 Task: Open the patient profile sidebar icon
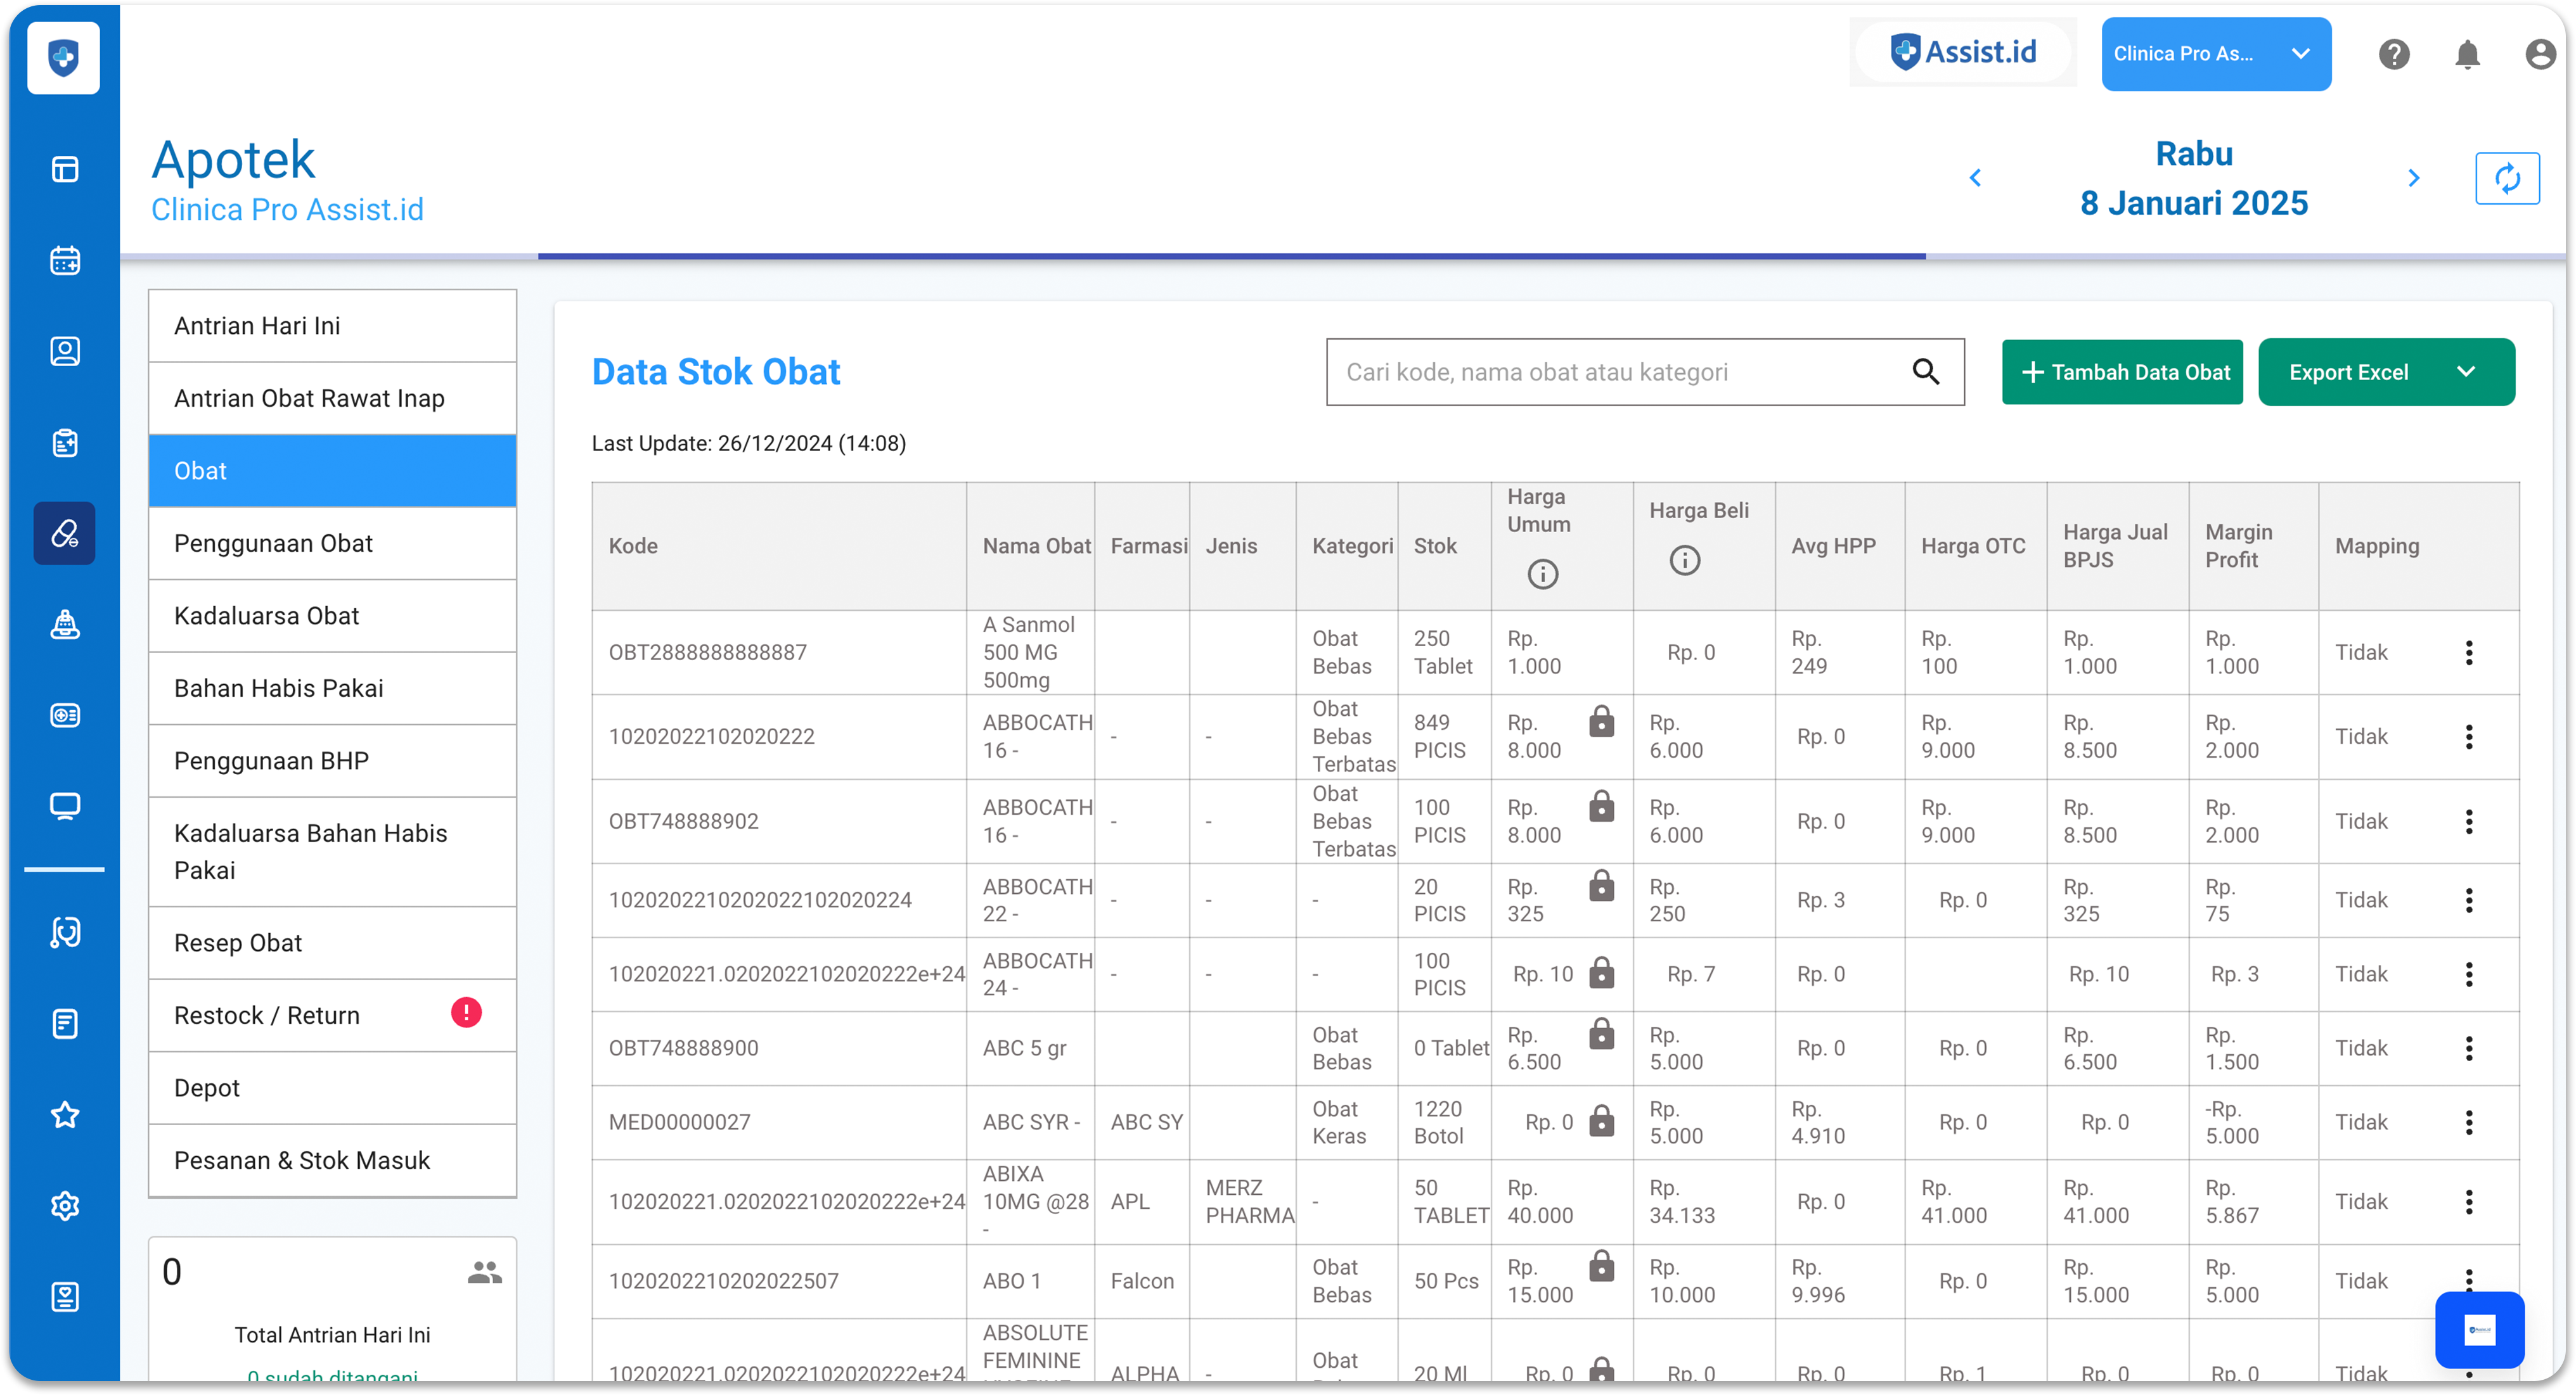[x=65, y=352]
